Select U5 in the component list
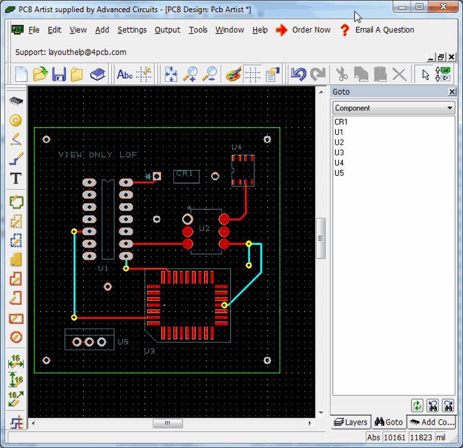463x448 pixels. pyautogui.click(x=394, y=173)
